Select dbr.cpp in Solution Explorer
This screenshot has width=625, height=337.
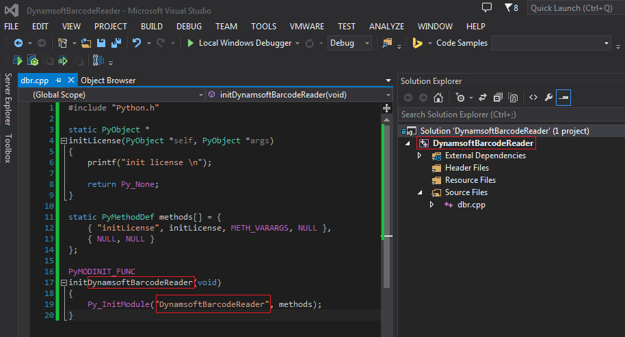(471, 205)
